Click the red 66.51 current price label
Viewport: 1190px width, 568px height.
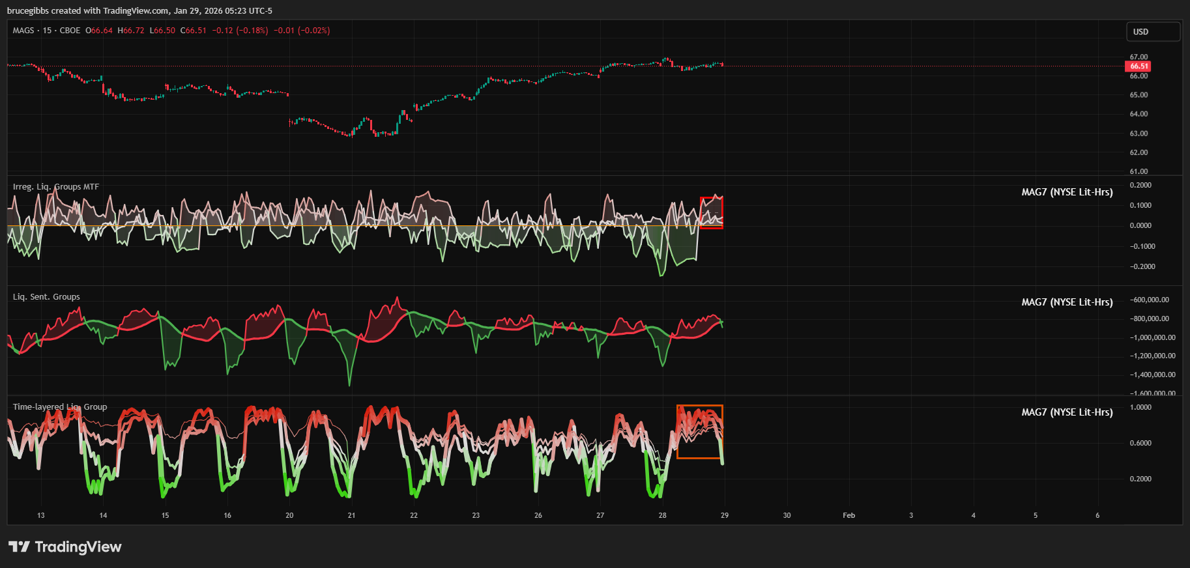tap(1139, 66)
